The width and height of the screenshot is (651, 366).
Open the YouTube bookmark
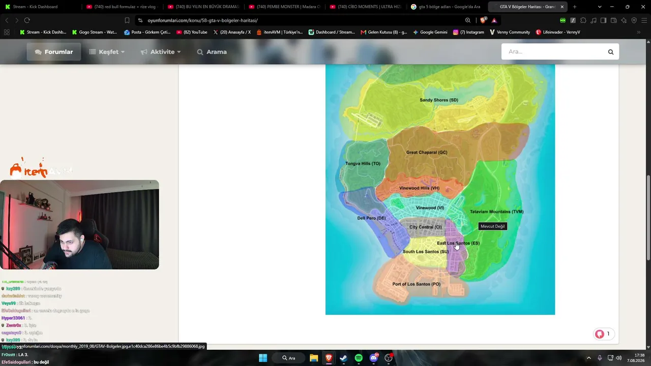click(192, 32)
